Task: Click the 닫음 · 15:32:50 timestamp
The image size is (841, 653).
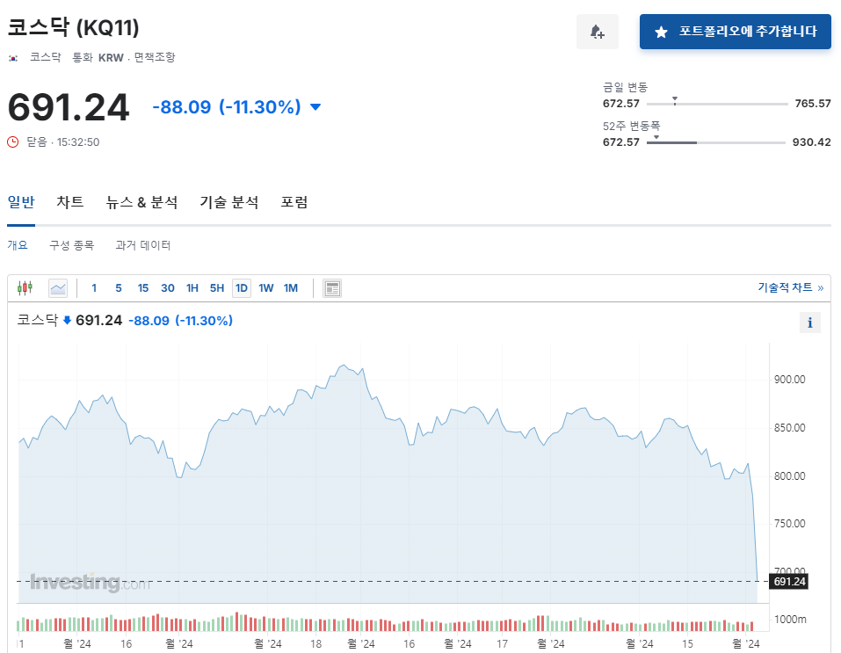Action: point(63,142)
